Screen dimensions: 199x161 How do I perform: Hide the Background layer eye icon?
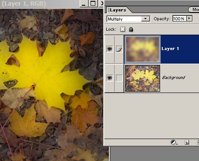click(110, 78)
